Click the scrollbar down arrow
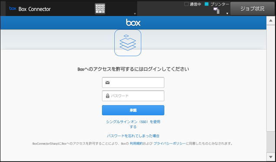276x162 pixels. tap(271, 157)
